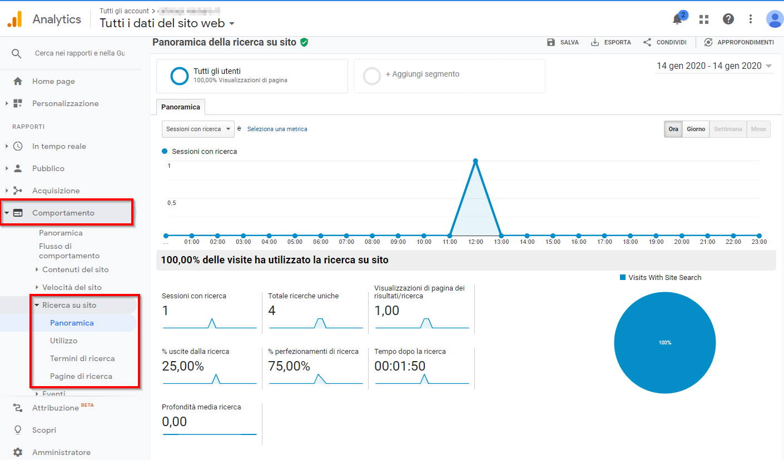This screenshot has height=460, width=784.
Task: Click the APPROFONDIMENTI button label
Action: click(746, 42)
